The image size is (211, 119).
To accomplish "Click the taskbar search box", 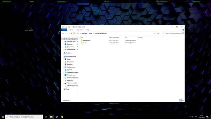I will coord(24,117).
